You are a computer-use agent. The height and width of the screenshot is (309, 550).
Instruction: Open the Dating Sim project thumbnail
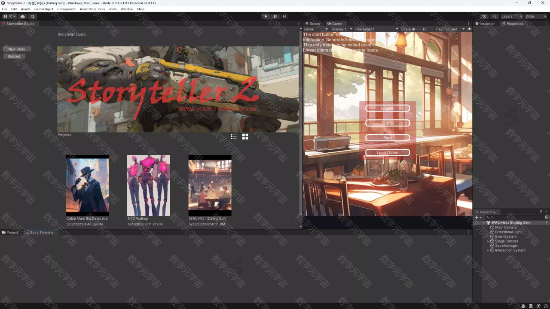click(210, 185)
